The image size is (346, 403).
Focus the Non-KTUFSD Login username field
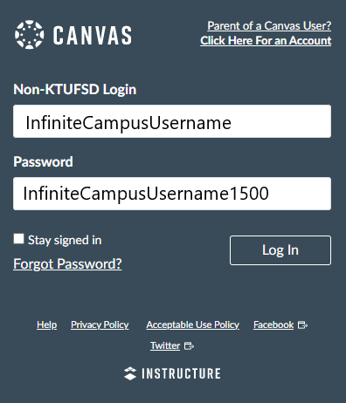172,121
